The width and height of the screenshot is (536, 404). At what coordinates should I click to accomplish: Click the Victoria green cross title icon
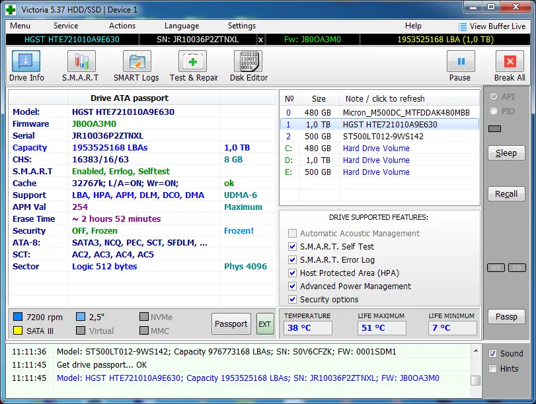coord(11,9)
